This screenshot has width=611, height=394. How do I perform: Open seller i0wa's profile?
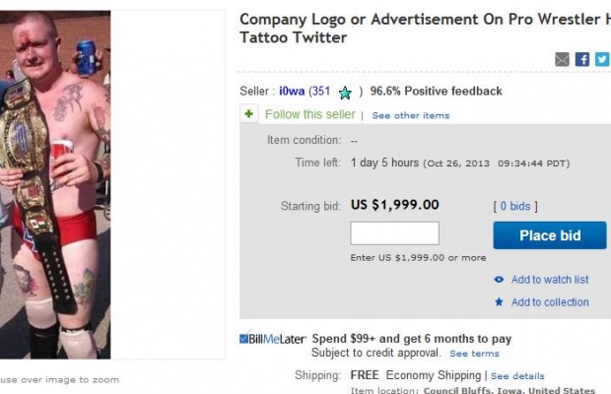[292, 92]
